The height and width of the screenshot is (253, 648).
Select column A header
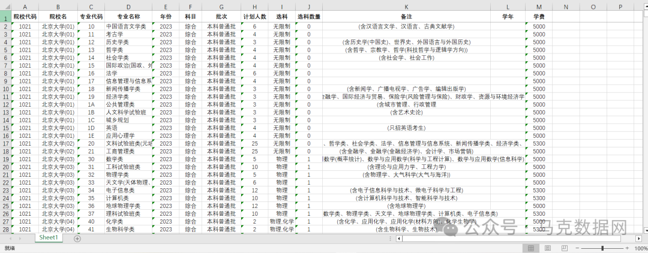[x=25, y=7]
